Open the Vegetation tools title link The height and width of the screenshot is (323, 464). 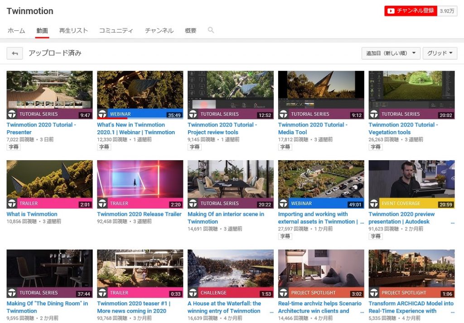[x=403, y=128]
